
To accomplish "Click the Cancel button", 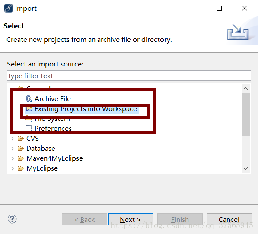I will (229, 219).
